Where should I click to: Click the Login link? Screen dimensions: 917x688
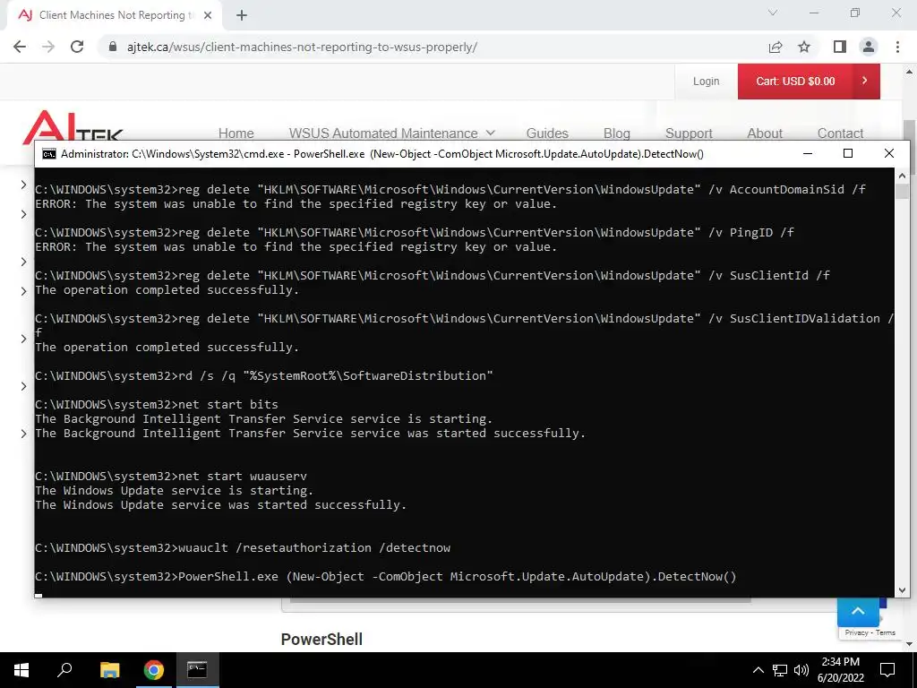click(x=706, y=82)
